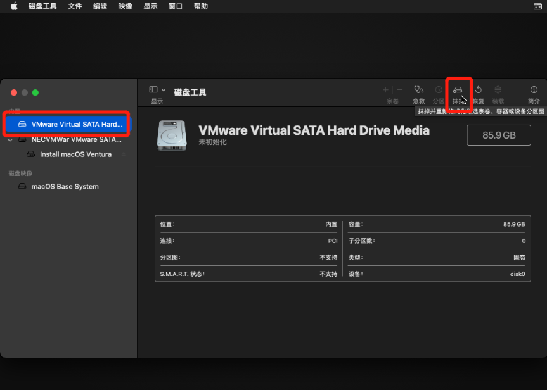The image size is (547, 390).
Task: Click the Restore (恢复) toolbar icon
Action: point(479,91)
